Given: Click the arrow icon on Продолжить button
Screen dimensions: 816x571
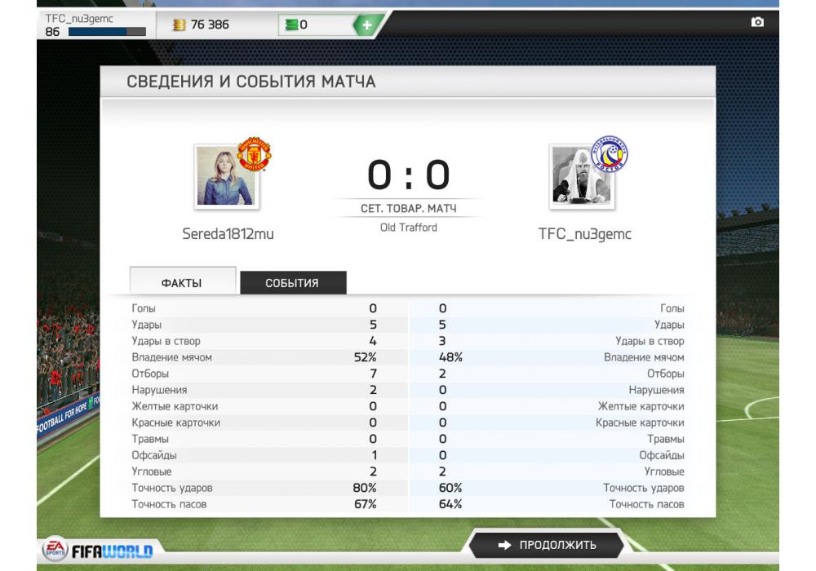Looking at the screenshot, I should pos(504,545).
